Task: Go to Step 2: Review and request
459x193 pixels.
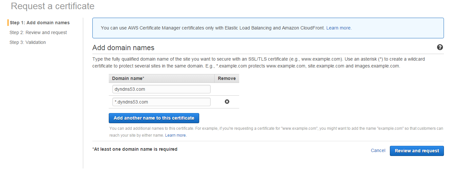Action: point(38,32)
